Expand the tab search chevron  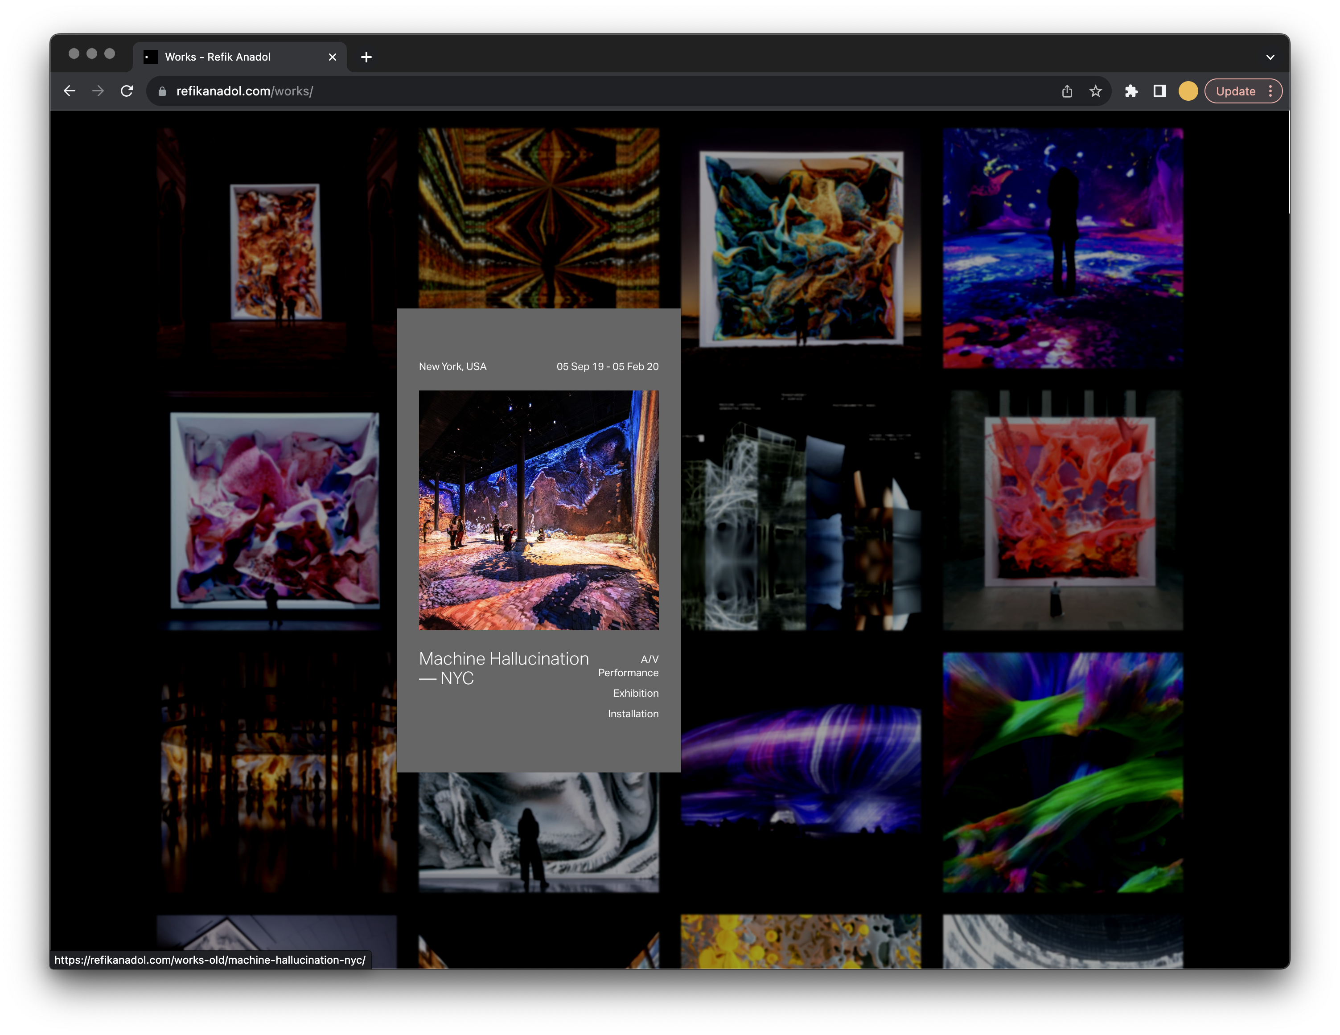pos(1270,57)
